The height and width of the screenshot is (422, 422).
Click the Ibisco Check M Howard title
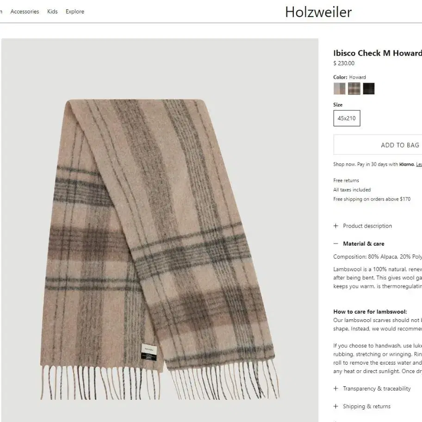[x=378, y=53]
